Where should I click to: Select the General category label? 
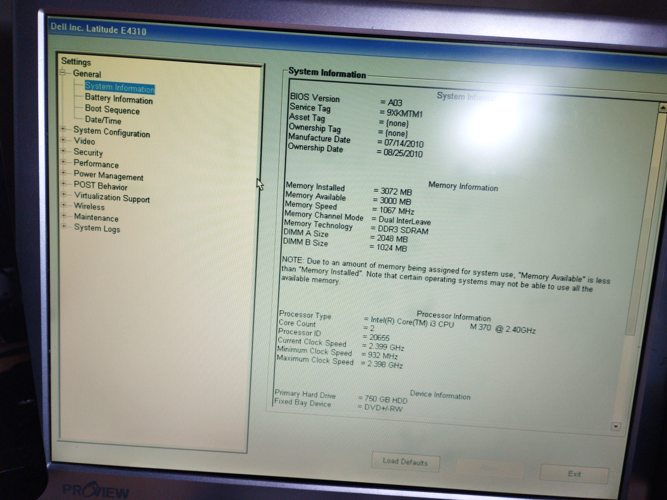87,74
